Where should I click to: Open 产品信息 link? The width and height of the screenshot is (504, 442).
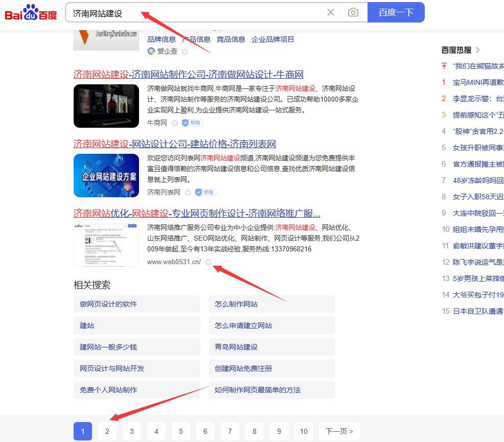click(x=196, y=39)
